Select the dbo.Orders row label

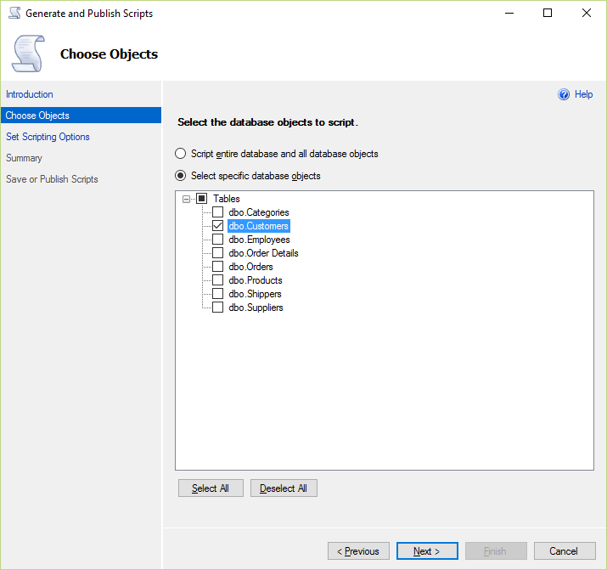[x=250, y=267]
